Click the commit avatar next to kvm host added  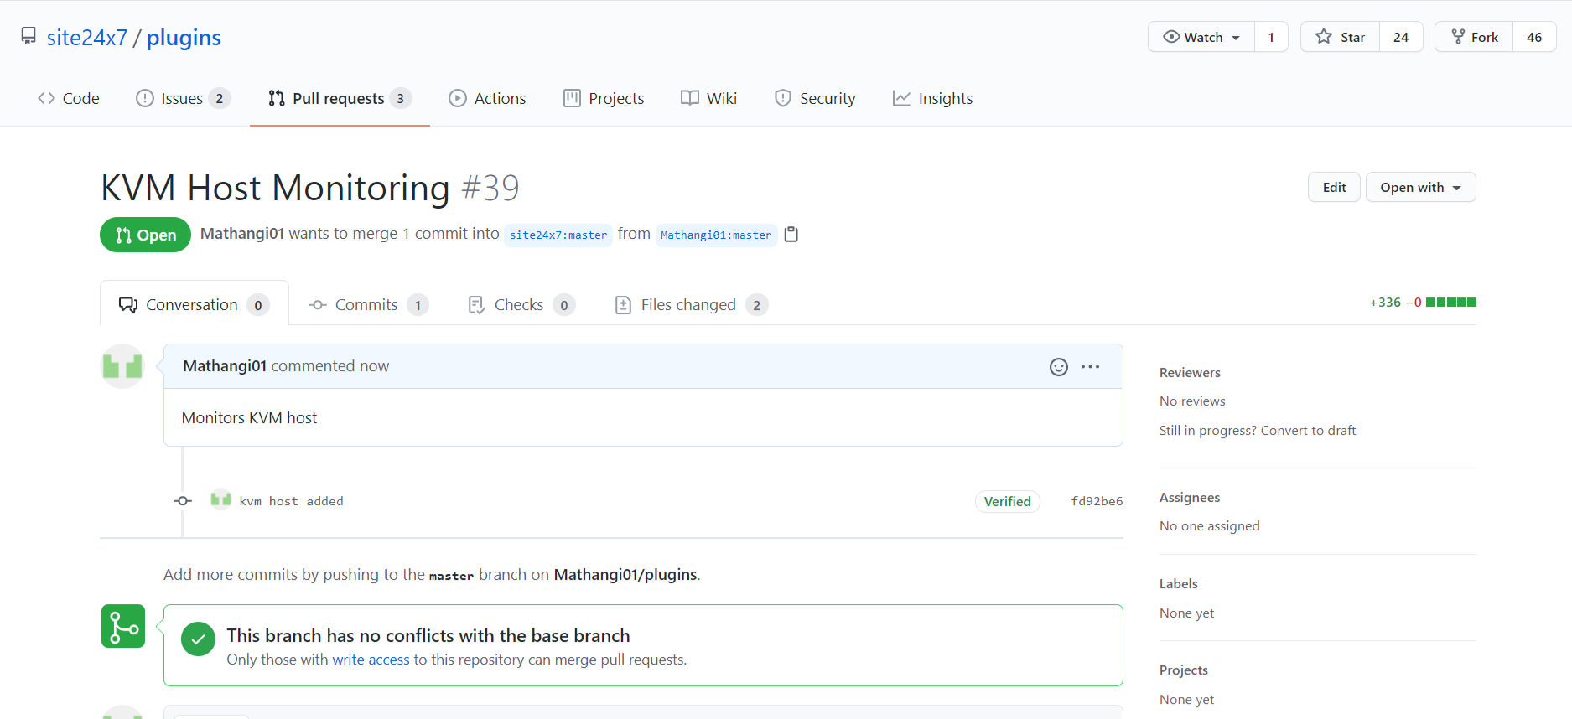(220, 500)
